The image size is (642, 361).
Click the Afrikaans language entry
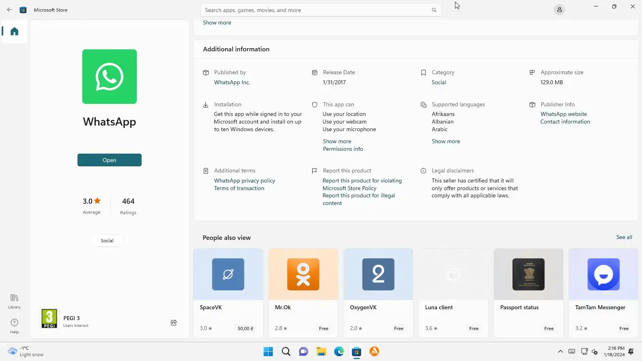tap(443, 114)
